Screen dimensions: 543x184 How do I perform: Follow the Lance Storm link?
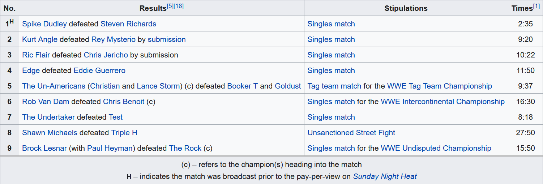click(158, 86)
